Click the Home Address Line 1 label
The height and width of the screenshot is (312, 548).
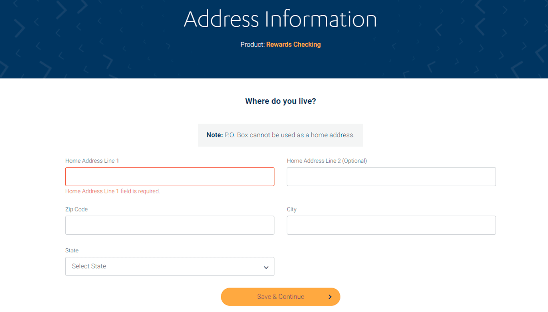(92, 161)
